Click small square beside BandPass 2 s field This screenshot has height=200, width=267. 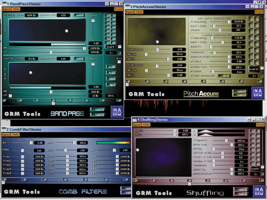coord(120,53)
